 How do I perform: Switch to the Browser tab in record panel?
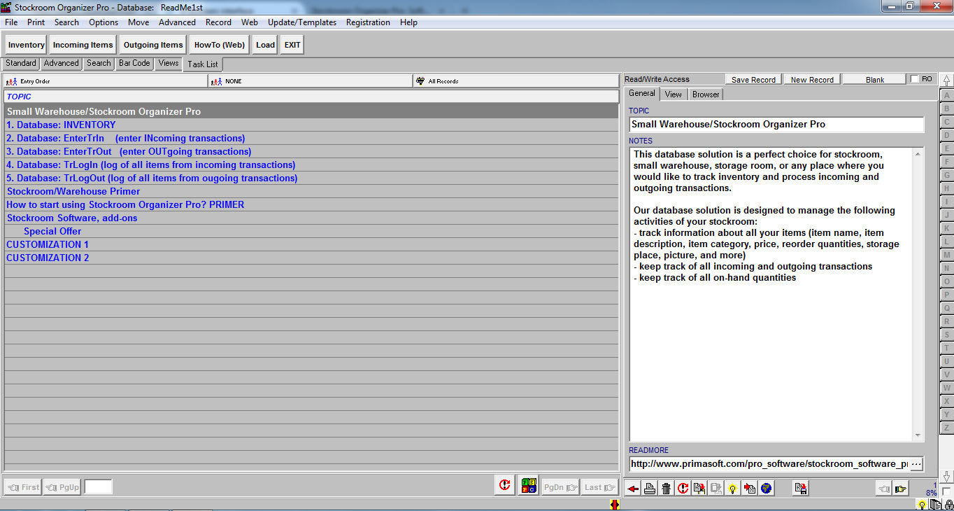[706, 94]
